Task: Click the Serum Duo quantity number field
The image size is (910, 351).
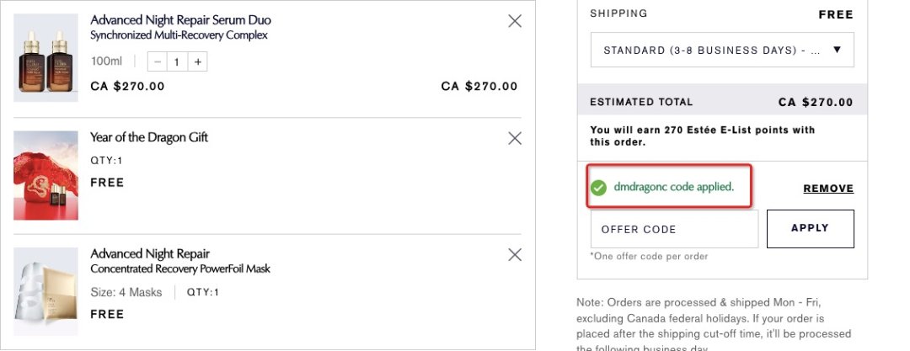Action: (177, 61)
